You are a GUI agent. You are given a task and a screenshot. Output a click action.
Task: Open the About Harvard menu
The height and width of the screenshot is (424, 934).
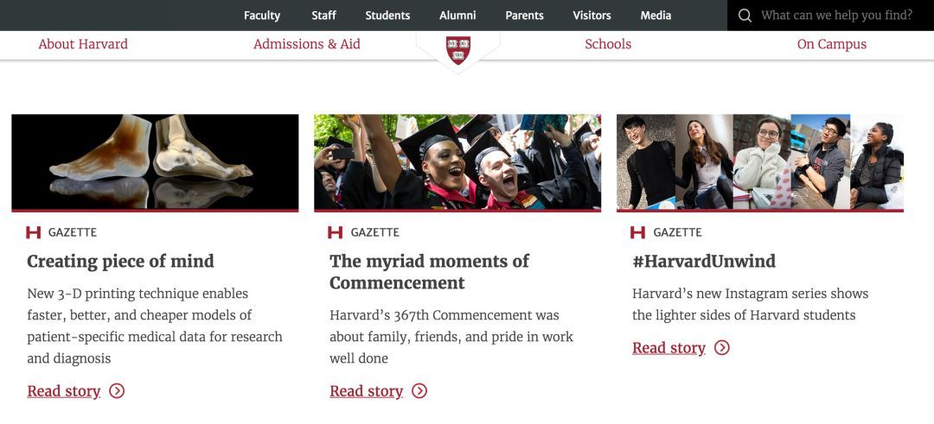[x=83, y=44]
